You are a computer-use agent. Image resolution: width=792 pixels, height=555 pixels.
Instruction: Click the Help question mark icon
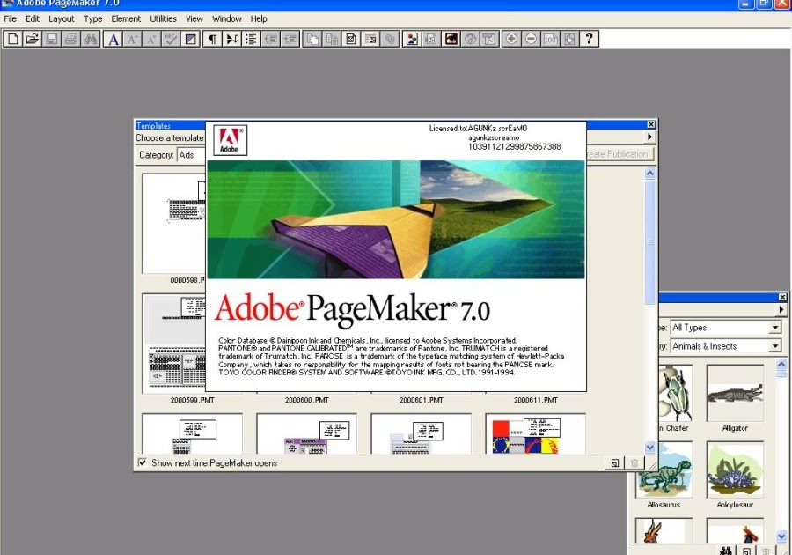point(589,39)
